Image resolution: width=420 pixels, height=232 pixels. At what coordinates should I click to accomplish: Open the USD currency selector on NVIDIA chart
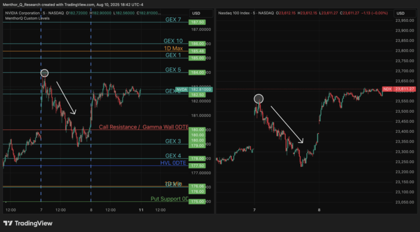coord(201,14)
